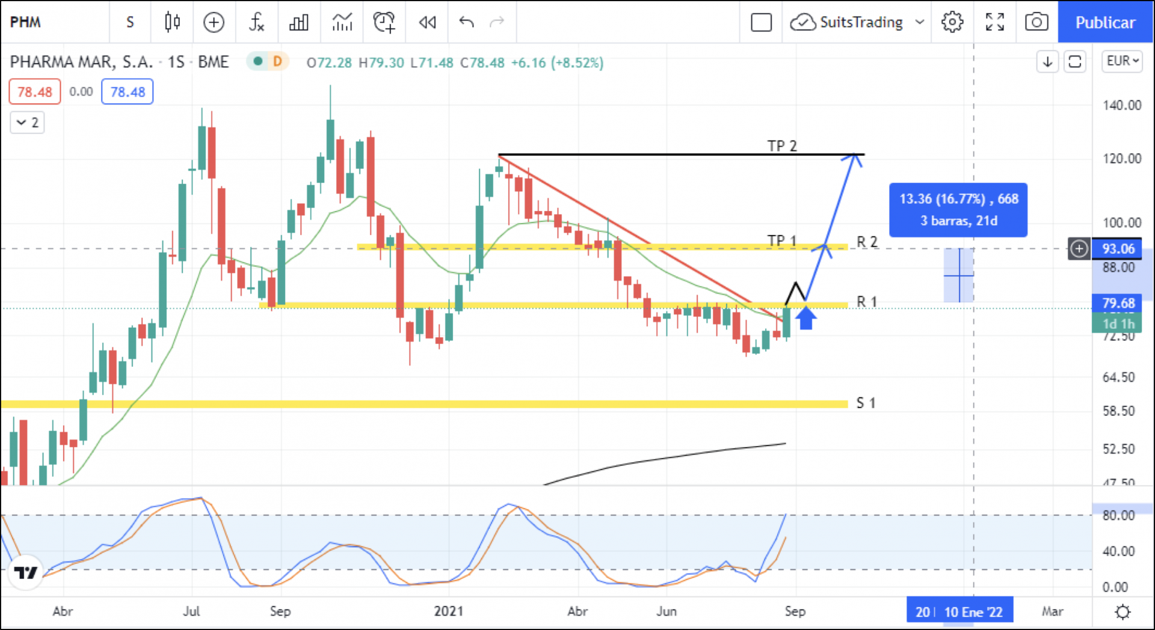Create an alert with the alarm clock icon
Image resolution: width=1155 pixels, height=630 pixels.
[384, 22]
